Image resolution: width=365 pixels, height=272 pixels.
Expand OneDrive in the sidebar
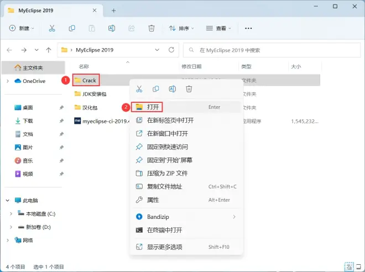point(8,81)
